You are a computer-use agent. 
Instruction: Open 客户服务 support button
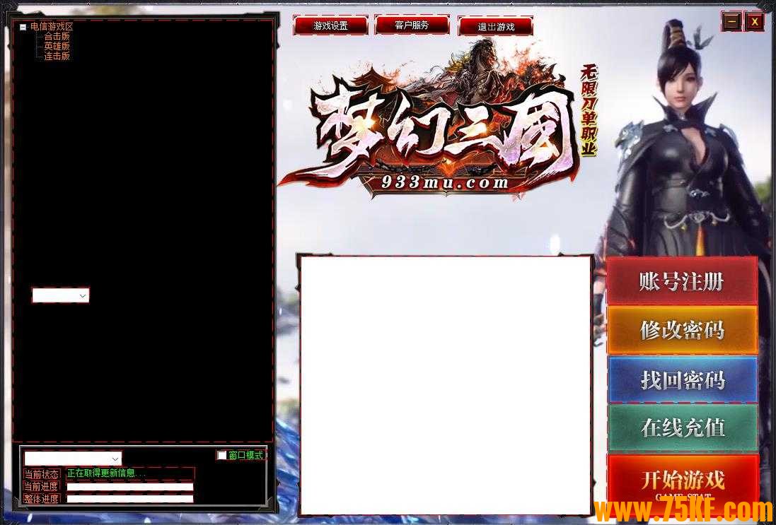pyautogui.click(x=412, y=25)
